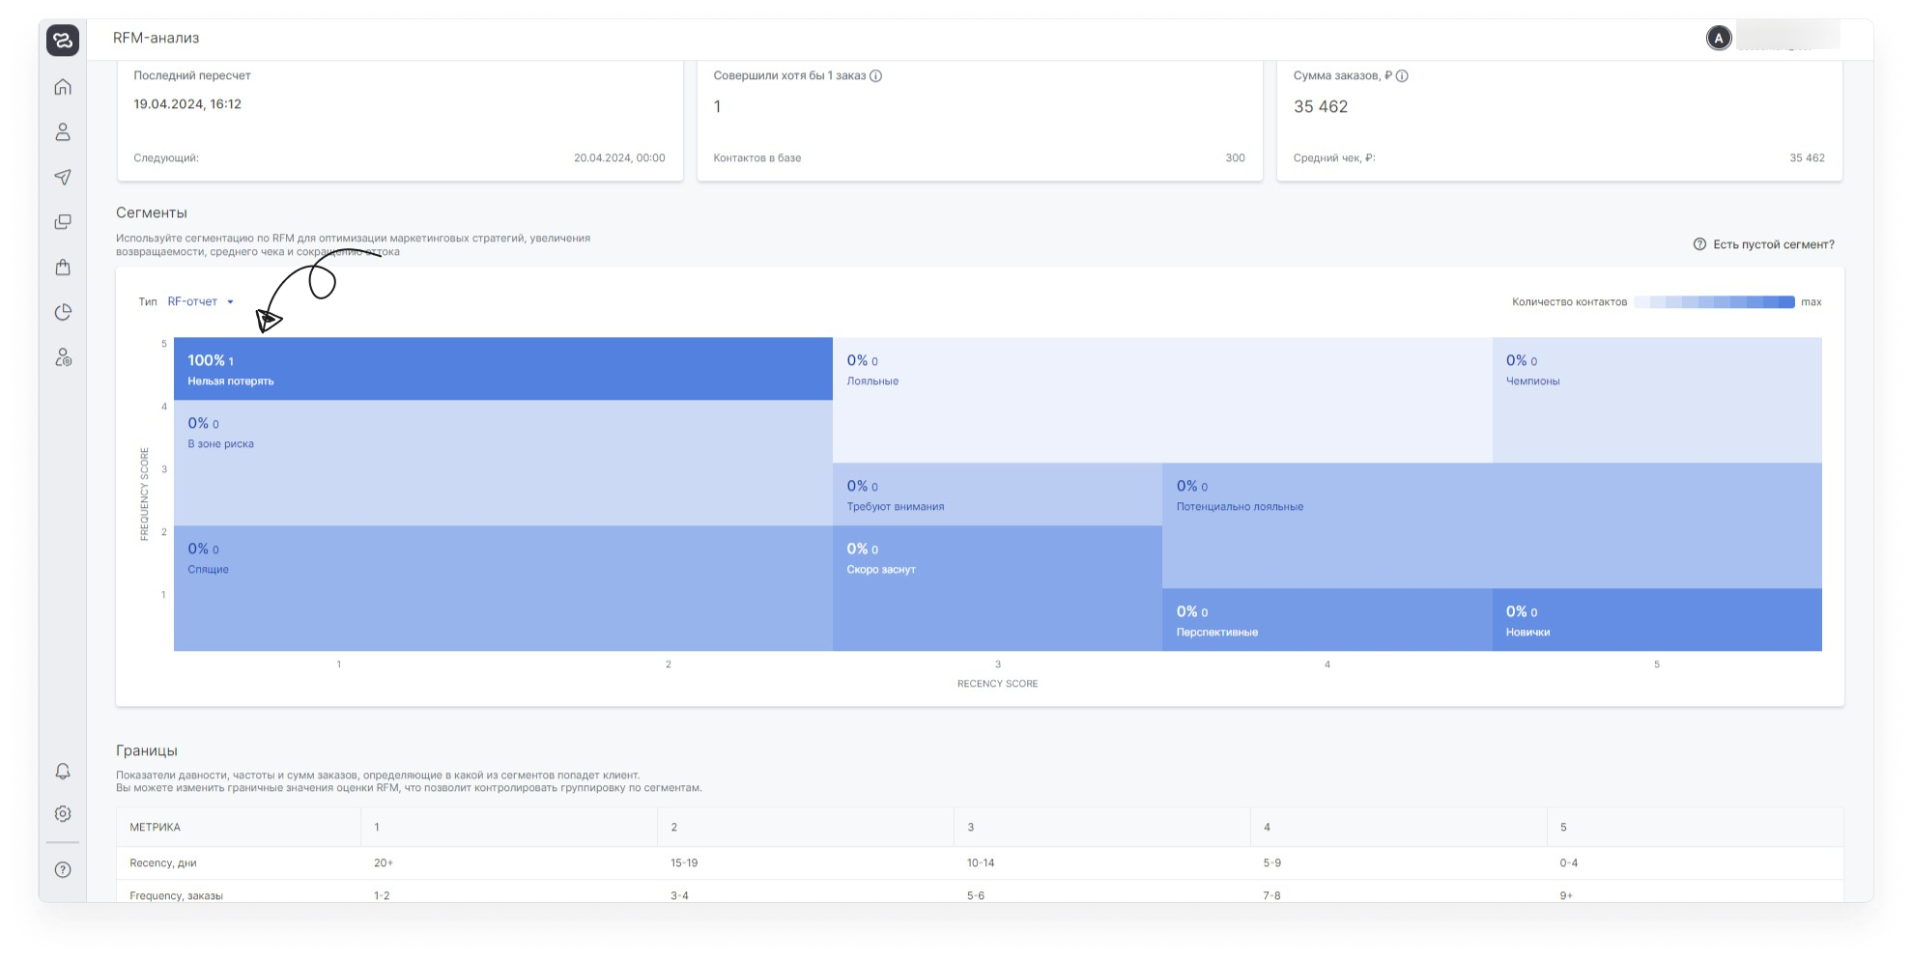Click Recency value '5-9'
1912x960 pixels.
[x=1272, y=863]
